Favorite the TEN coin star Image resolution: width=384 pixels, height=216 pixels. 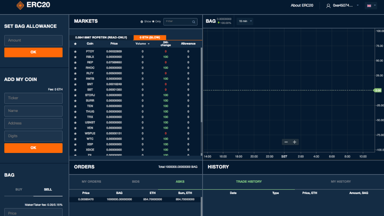75,106
